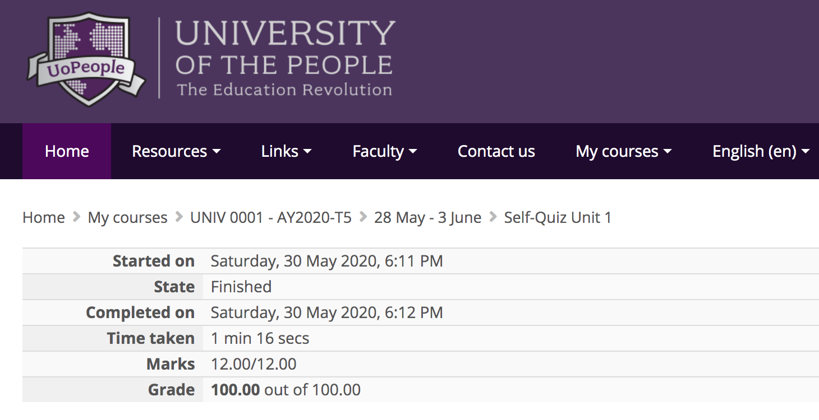Click the Self-Quiz Unit 1 breadcrumb
The height and width of the screenshot is (420, 819).
(x=558, y=217)
